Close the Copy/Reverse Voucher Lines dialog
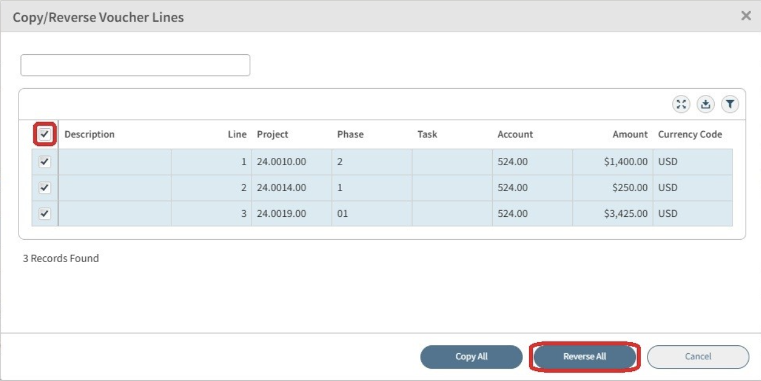Viewport: 761px width, 381px height. click(746, 16)
